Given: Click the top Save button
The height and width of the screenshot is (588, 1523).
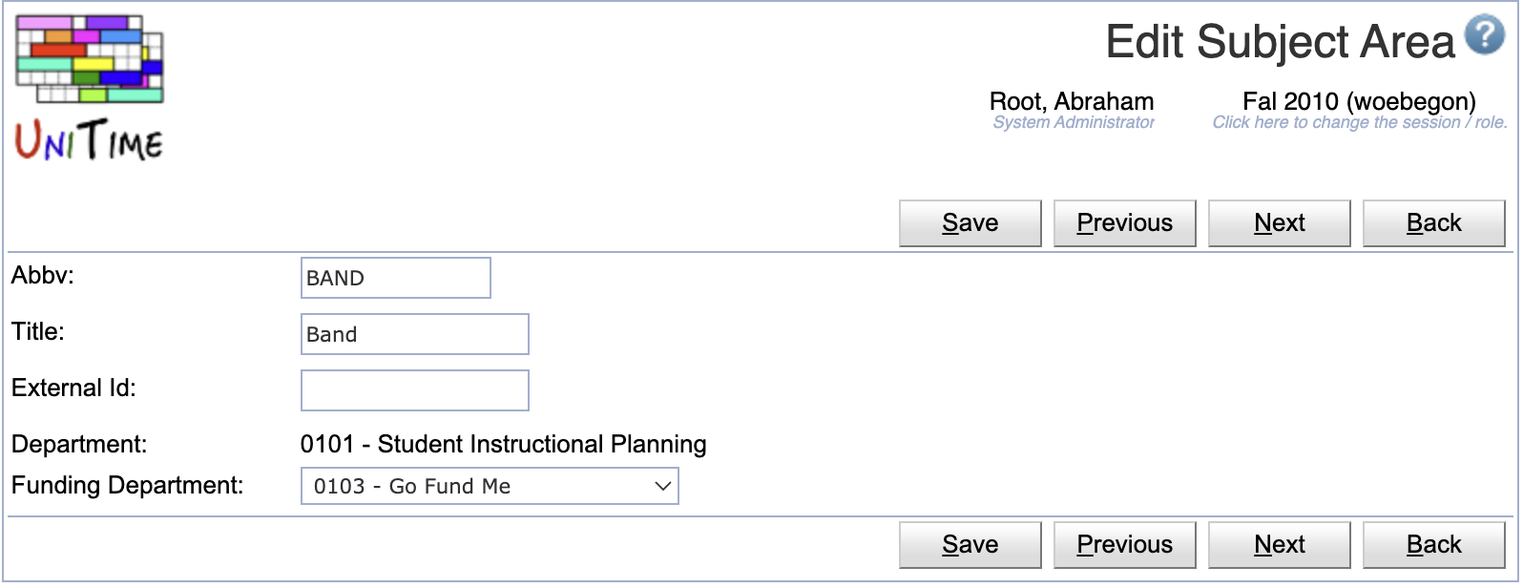Looking at the screenshot, I should 970,223.
